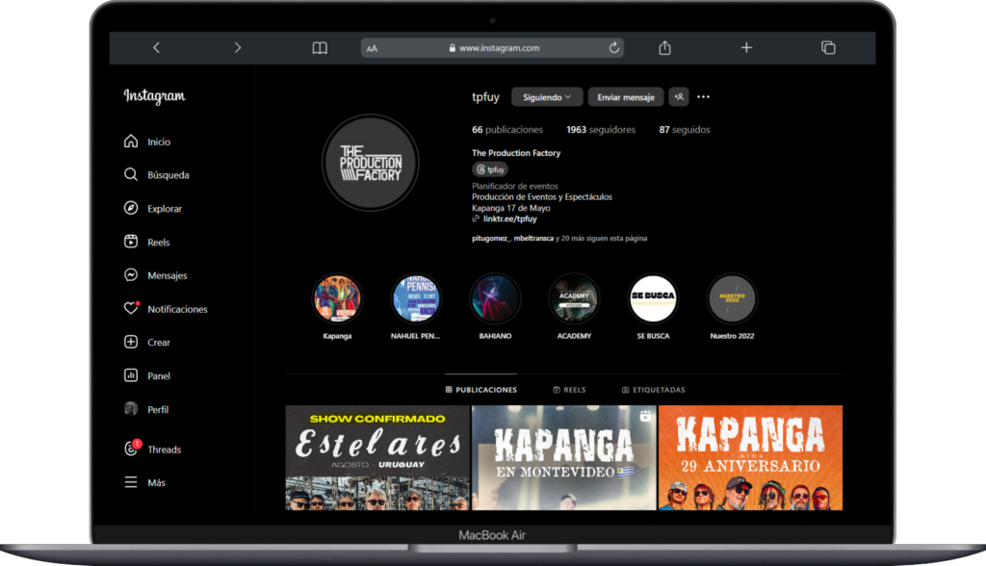Screen dimensions: 986x566
Task: Open pitugomez_ follower profile link
Action: [491, 239]
